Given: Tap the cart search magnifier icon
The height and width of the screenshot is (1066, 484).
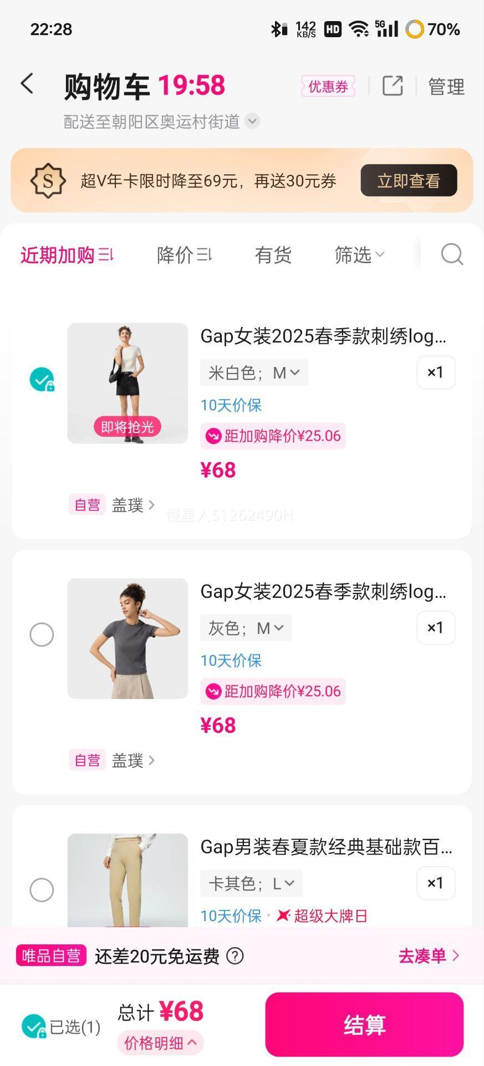Looking at the screenshot, I should click(x=452, y=255).
